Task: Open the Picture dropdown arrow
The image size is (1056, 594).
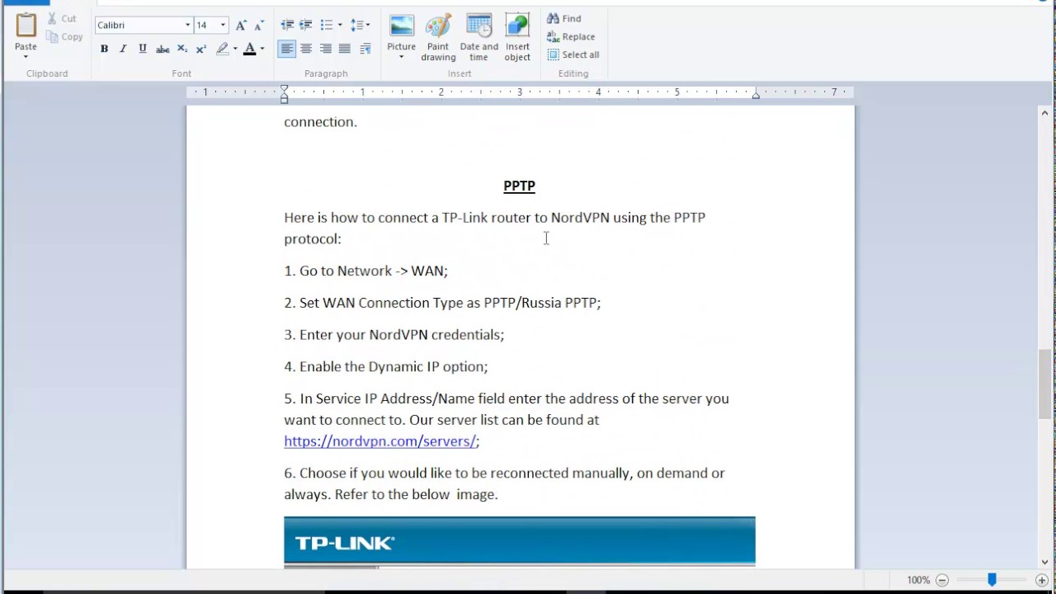Action: tap(402, 57)
